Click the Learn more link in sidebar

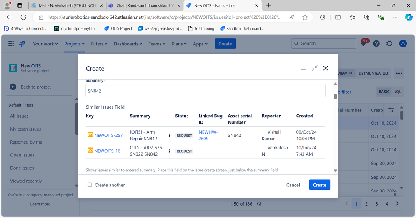40,204
